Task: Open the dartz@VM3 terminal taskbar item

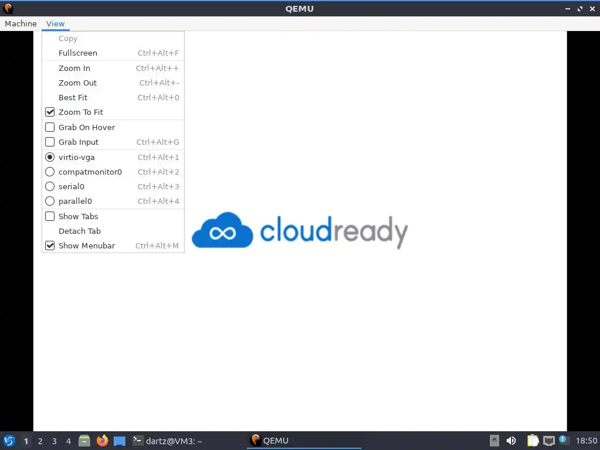Action: pos(168,441)
